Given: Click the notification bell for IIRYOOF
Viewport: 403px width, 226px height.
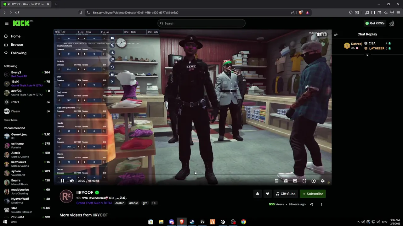Looking at the screenshot, I should pos(257,194).
